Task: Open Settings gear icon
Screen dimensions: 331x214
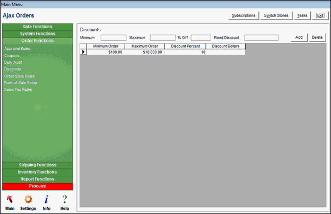Action: tap(28, 200)
